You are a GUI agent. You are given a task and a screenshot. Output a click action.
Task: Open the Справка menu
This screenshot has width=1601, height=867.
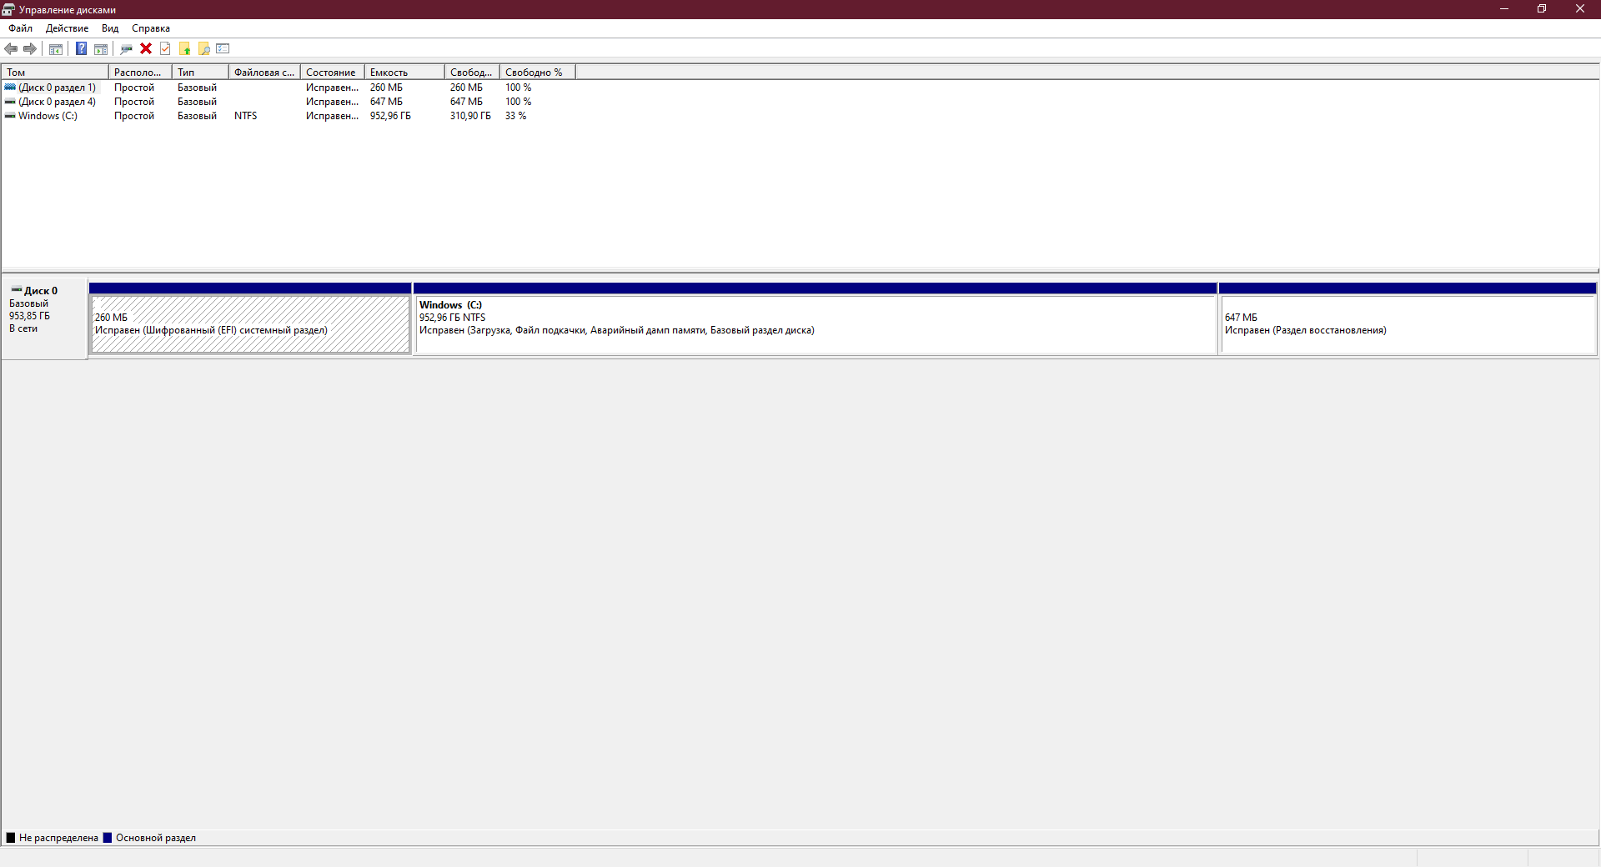(x=151, y=28)
